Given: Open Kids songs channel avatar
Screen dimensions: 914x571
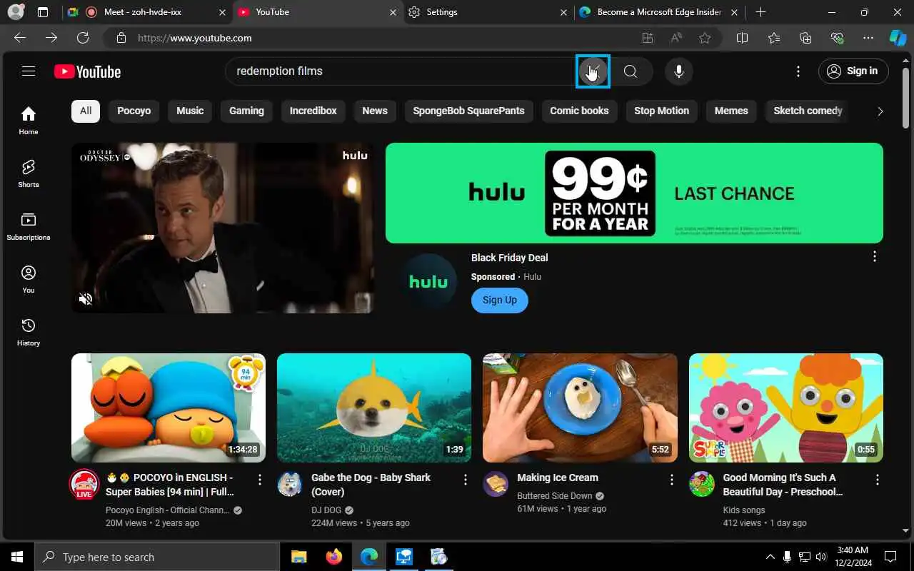Looking at the screenshot, I should tap(701, 484).
